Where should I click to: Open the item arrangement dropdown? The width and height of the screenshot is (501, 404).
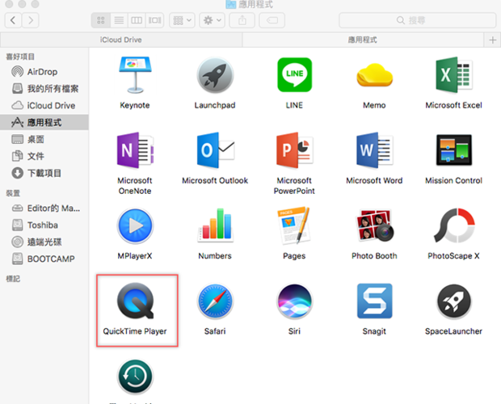tap(182, 20)
